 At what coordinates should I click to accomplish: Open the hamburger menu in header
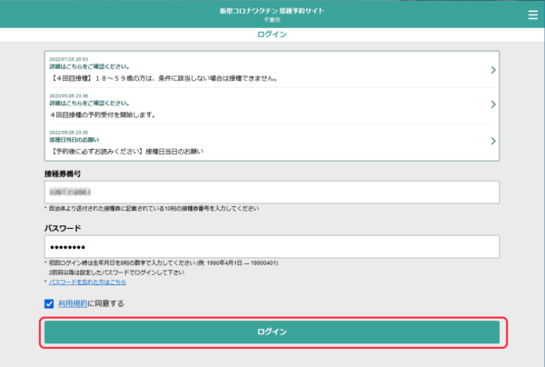pyautogui.click(x=532, y=15)
